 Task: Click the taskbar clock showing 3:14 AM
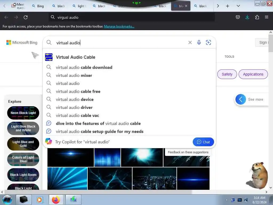pyautogui.click(x=259, y=200)
